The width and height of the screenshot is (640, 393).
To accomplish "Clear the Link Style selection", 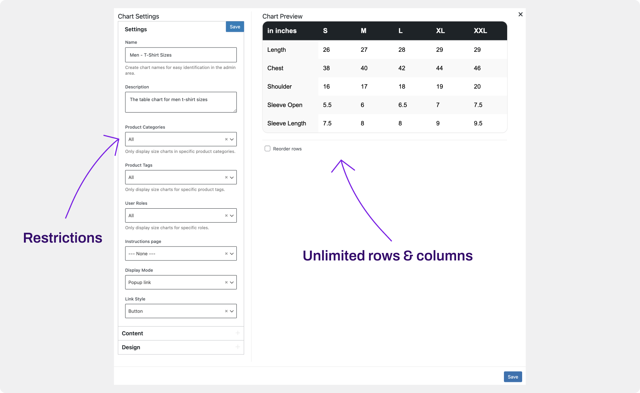I will (226, 311).
